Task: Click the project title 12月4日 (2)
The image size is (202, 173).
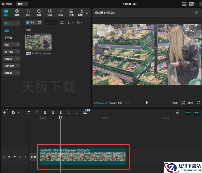Action: point(130,4)
